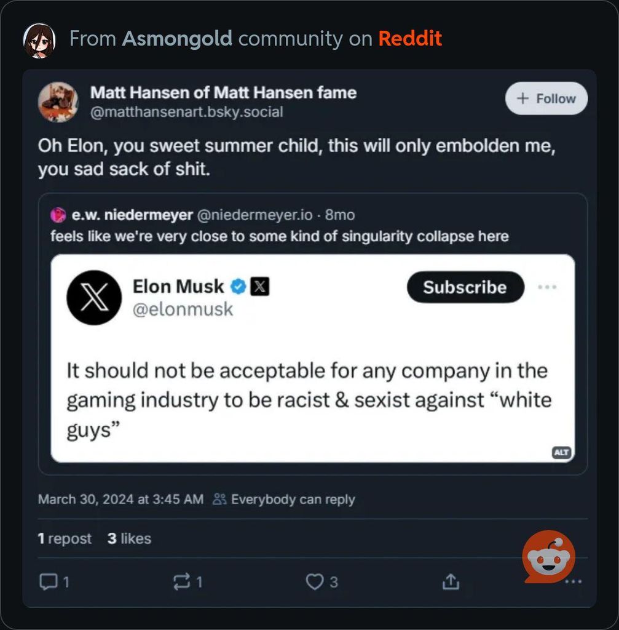Open Matt Hansen's profile avatar
This screenshot has width=619, height=630.
[58, 102]
